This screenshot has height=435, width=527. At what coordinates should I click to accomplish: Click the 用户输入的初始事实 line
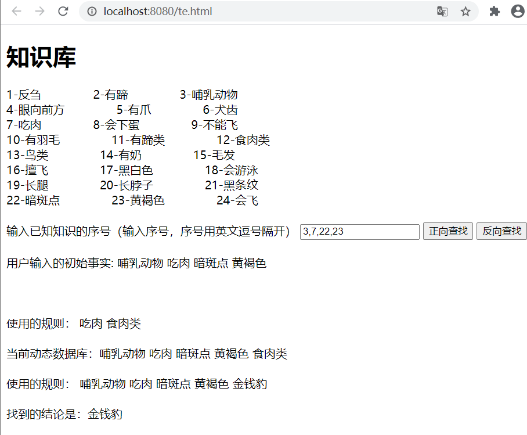point(136,264)
